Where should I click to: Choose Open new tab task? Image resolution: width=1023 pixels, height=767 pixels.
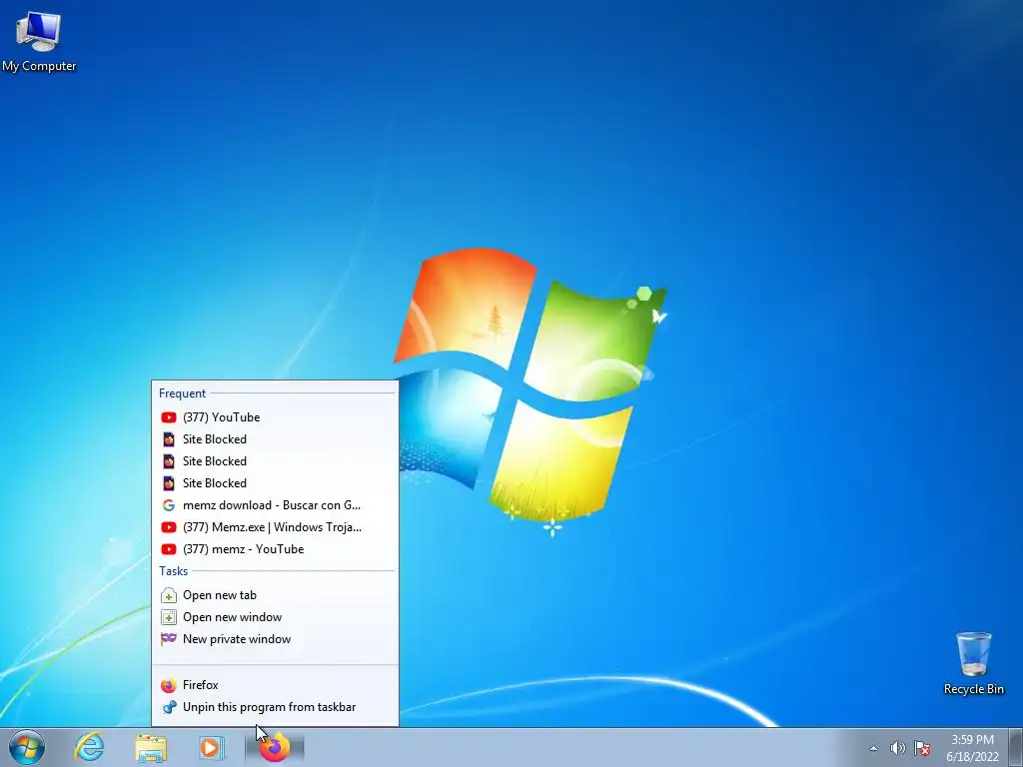(x=275, y=595)
